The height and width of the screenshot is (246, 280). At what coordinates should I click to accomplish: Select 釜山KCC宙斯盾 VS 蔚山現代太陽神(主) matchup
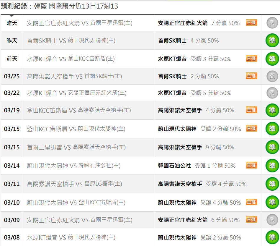[x=76, y=129]
